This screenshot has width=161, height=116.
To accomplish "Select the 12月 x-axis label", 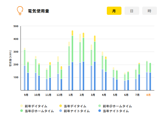I will (x=60, y=95).
